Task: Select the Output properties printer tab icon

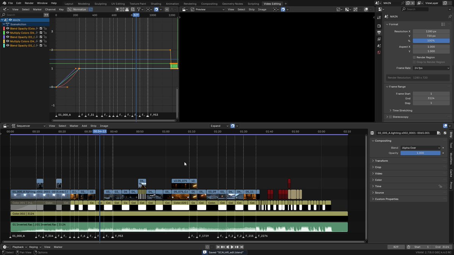Action: click(379, 32)
